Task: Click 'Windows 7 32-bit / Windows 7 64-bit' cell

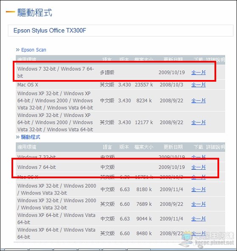Action: (x=56, y=72)
